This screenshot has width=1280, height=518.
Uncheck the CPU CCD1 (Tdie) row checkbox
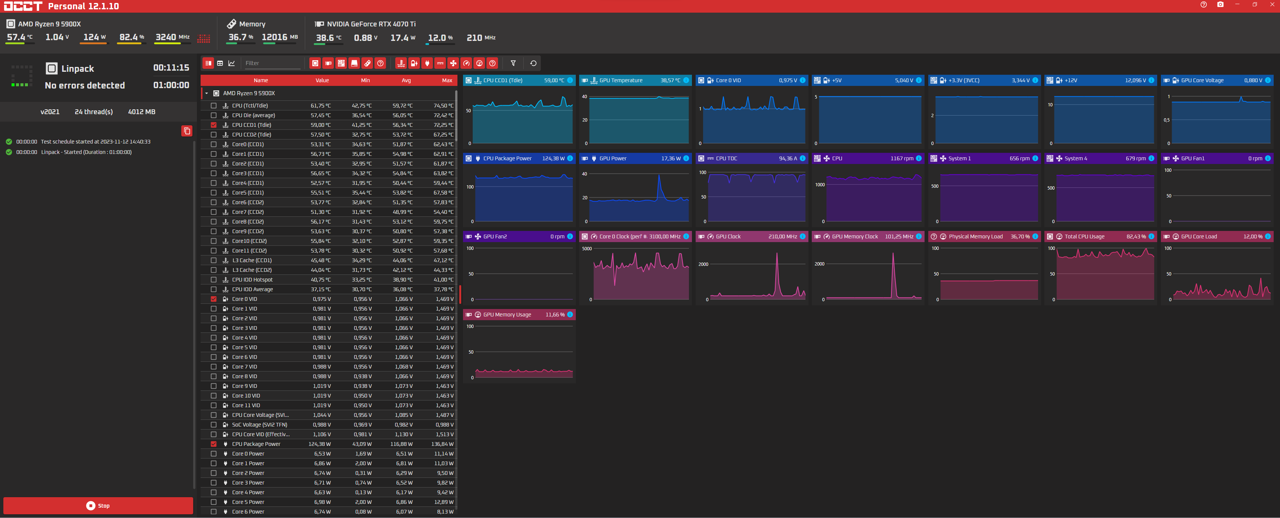pos(214,125)
